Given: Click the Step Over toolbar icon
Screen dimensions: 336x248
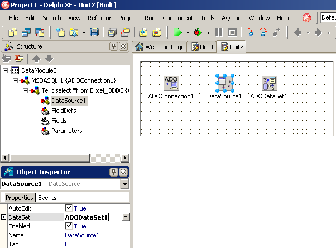Looking at the screenshot, I should tap(263, 32).
